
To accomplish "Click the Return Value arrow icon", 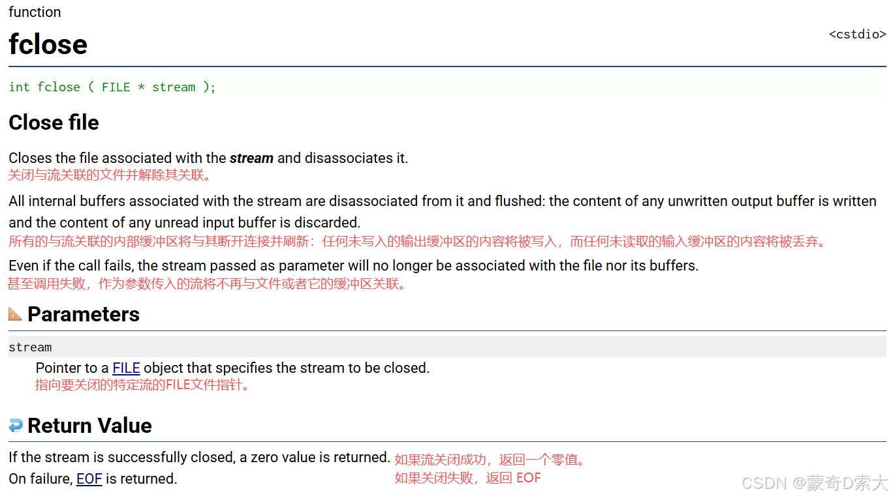I will click(16, 426).
